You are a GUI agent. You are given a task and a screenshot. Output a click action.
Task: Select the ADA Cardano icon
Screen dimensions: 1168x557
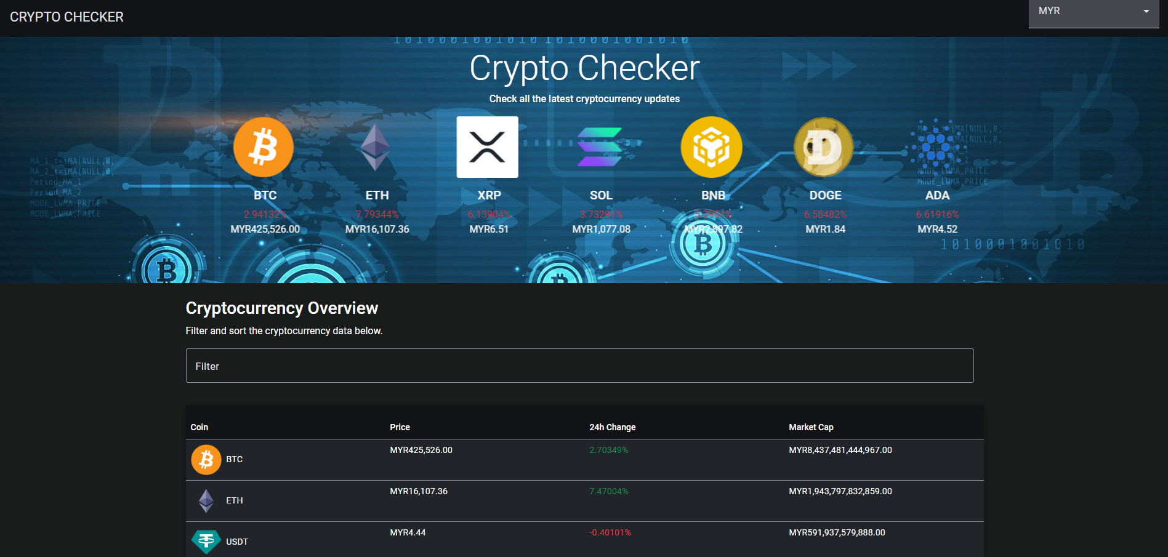937,146
